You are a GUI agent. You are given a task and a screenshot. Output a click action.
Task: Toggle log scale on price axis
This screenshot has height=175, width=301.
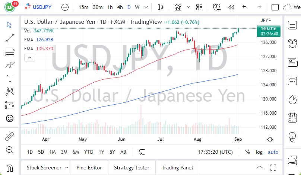[x=259, y=152]
